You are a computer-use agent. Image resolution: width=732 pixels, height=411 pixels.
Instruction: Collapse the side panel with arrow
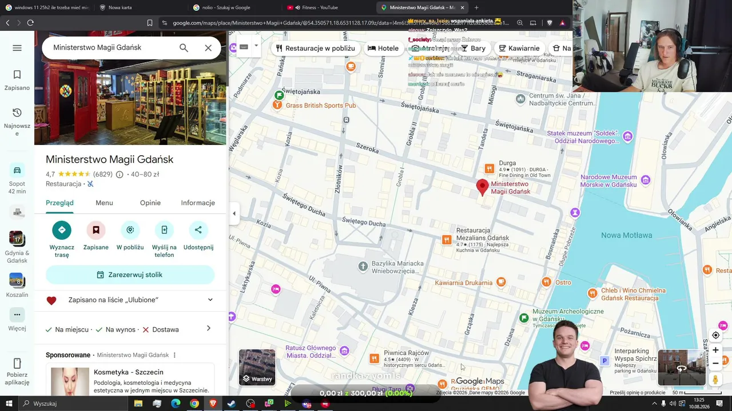click(x=234, y=213)
